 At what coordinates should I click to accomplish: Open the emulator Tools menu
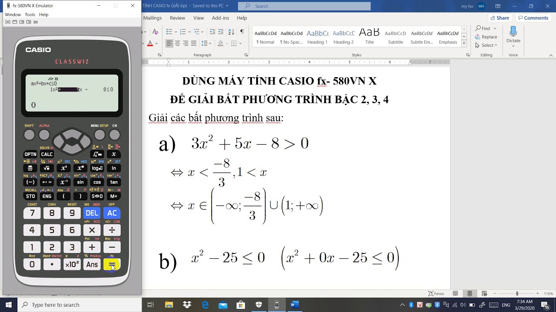pyautogui.click(x=30, y=14)
